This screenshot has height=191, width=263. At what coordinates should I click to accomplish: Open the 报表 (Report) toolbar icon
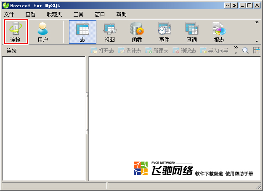coord(219,32)
